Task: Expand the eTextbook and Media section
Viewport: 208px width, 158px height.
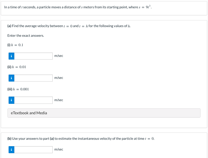Action: point(104,113)
